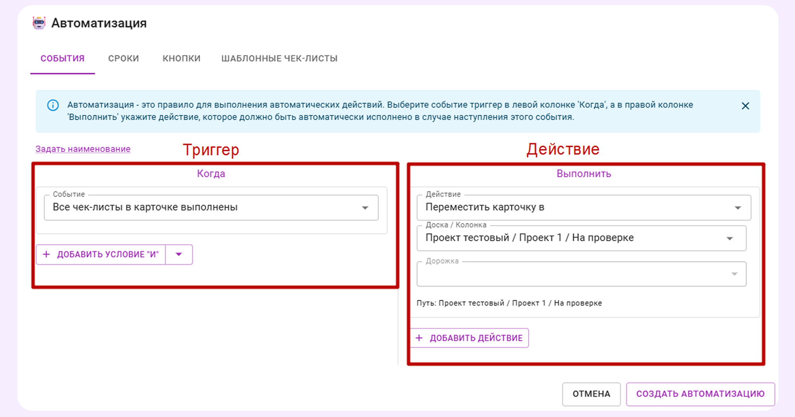Switch to the 'СРОКИ' tab
Viewport: 795px width, 417px height.
point(123,58)
